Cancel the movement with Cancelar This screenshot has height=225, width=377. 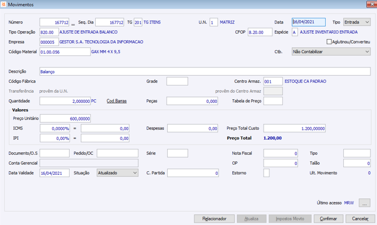tap(360, 219)
